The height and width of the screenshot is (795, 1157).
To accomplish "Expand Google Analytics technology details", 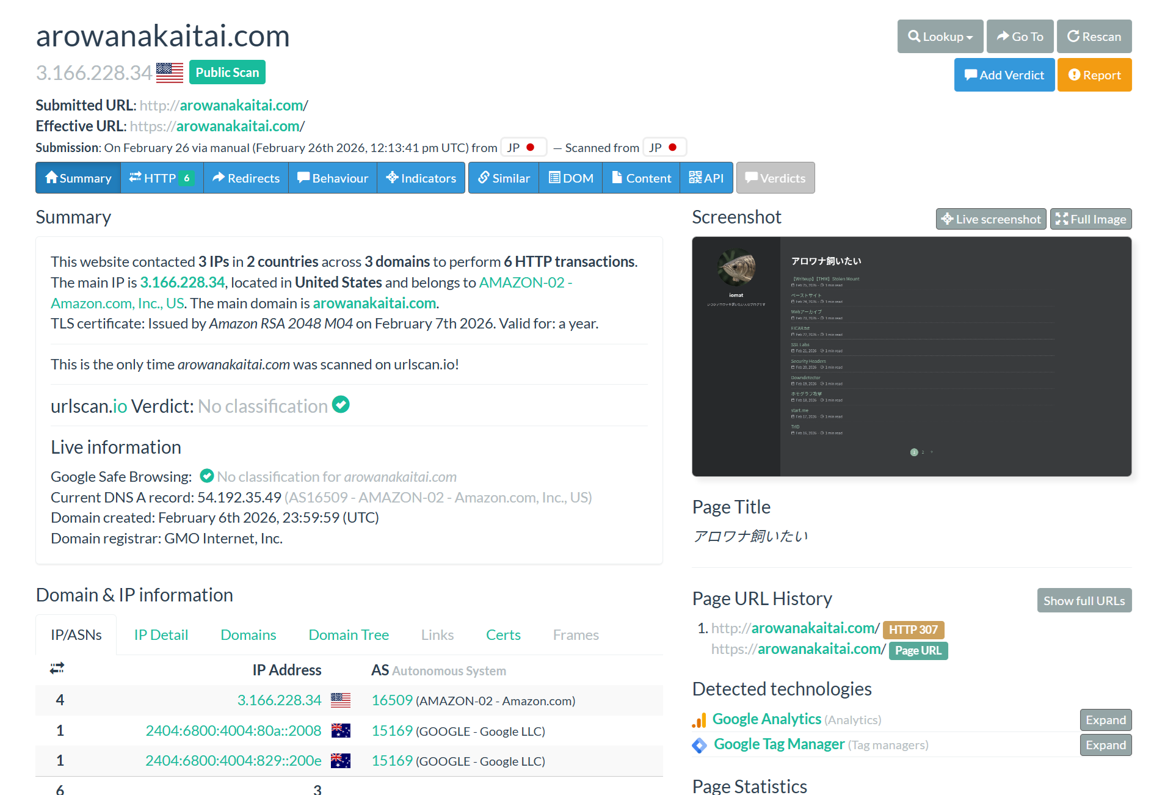I will click(1105, 720).
